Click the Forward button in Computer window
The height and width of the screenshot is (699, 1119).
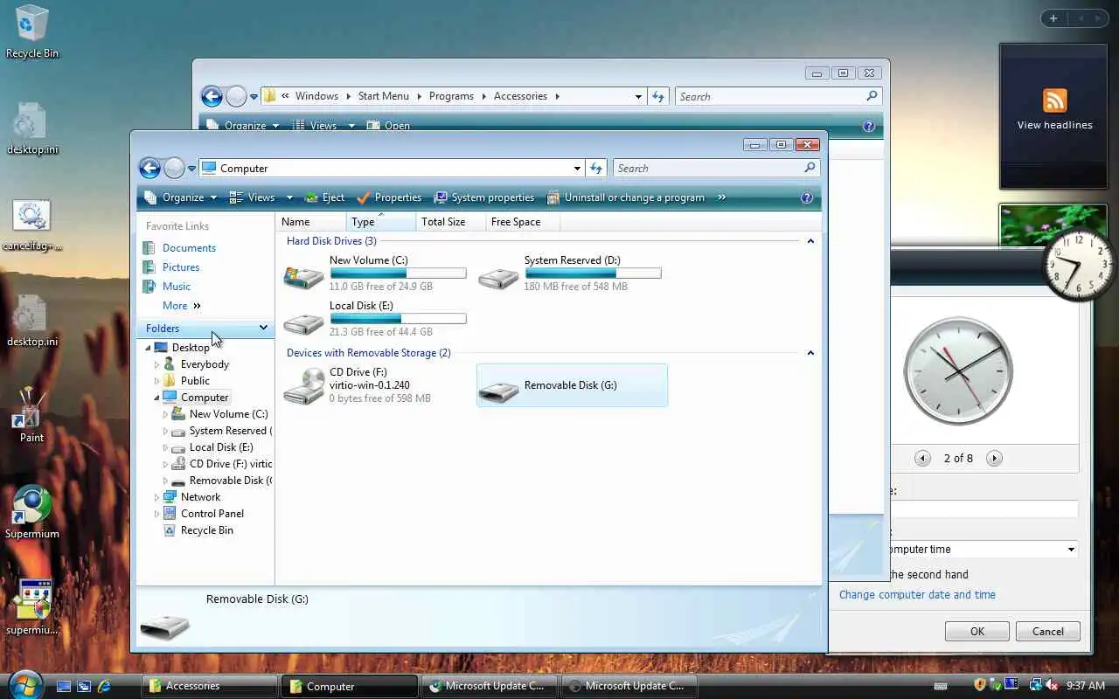point(174,168)
